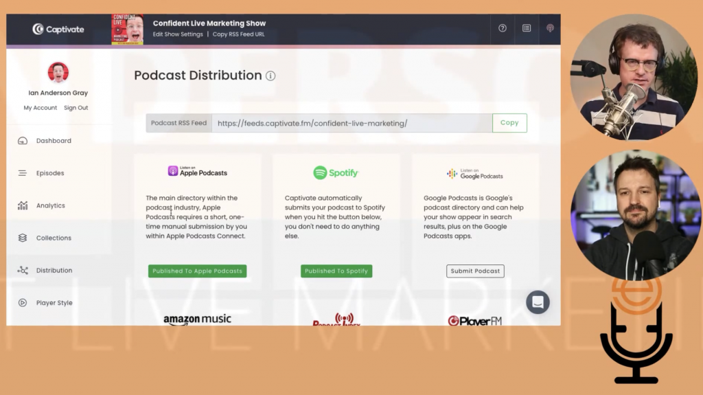Click the Episodes sidebar icon
703x395 pixels.
tap(23, 173)
